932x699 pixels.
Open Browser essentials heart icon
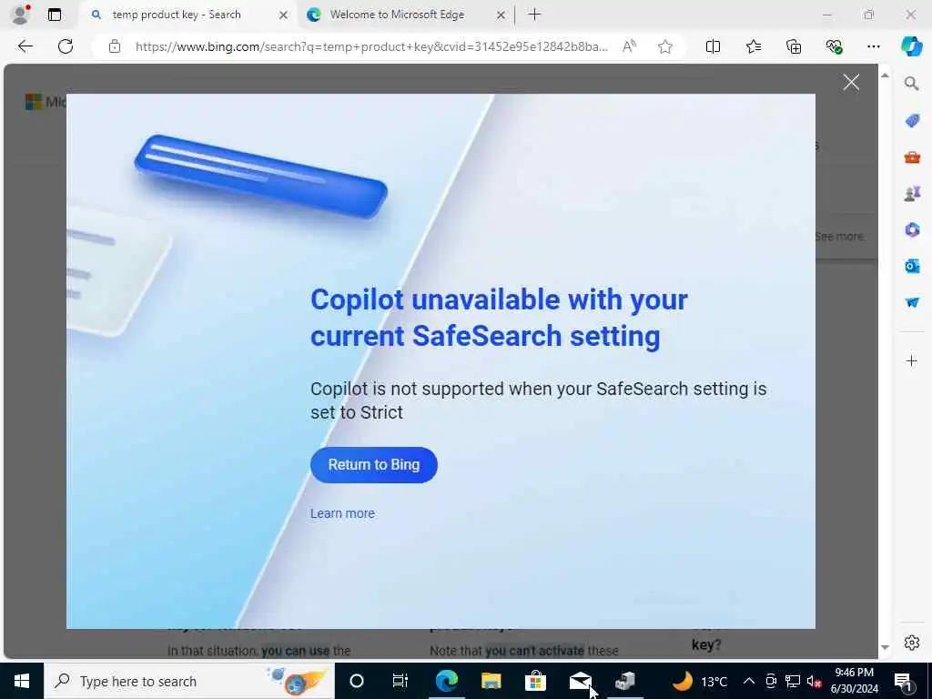834,46
